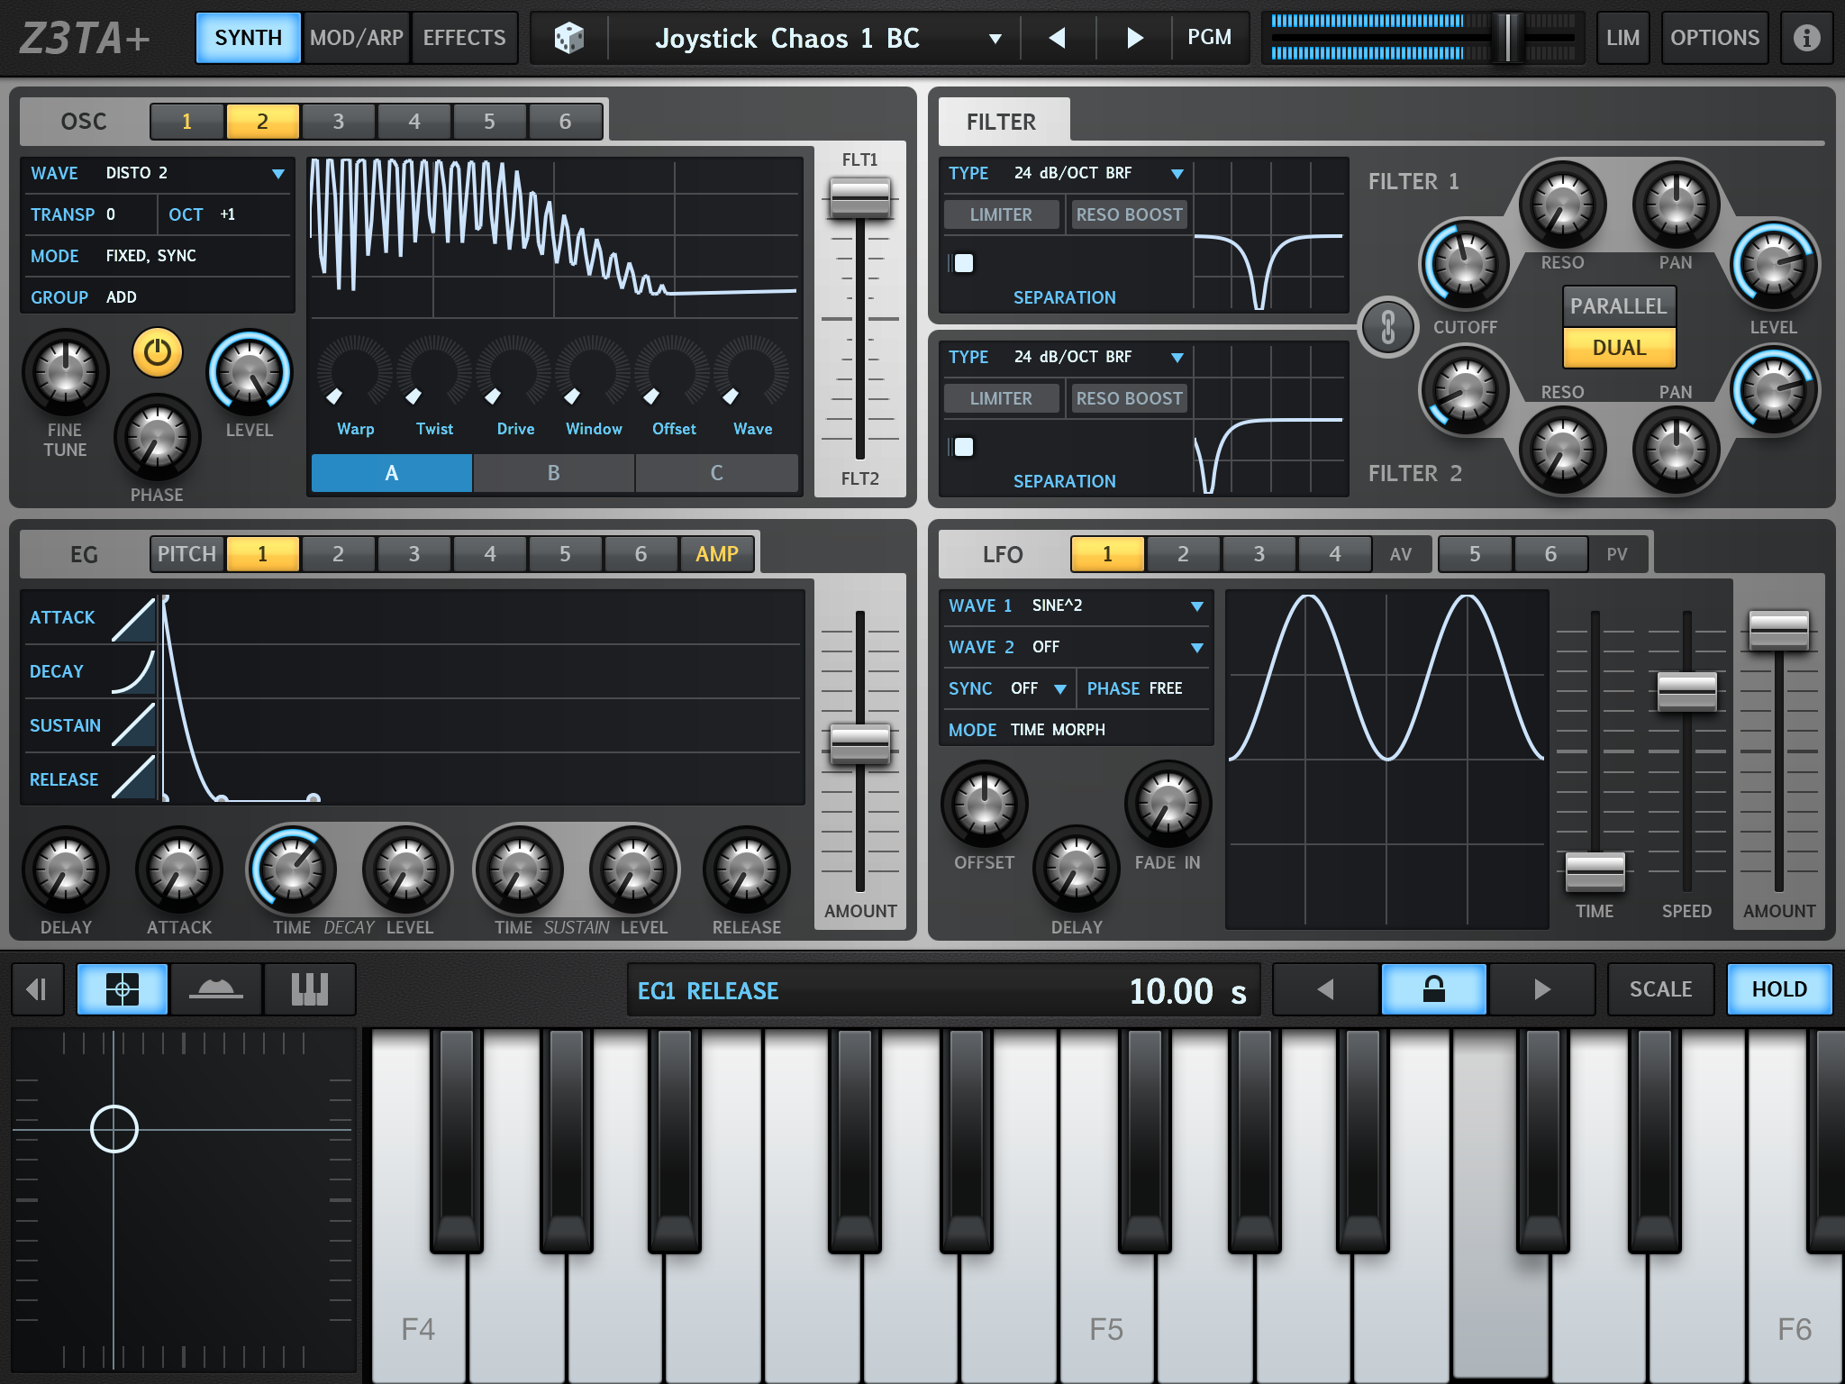Click the LFO SPEED slider handle
This screenshot has height=1384, width=1845.
[1686, 691]
